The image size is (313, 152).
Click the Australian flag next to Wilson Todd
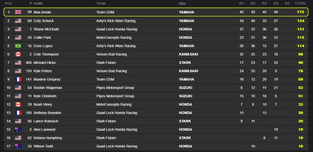(18, 146)
